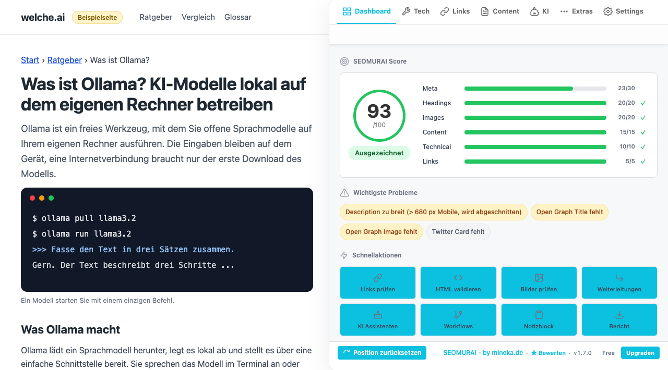
Task: Click the Bewerten star link
Action: coord(548,353)
